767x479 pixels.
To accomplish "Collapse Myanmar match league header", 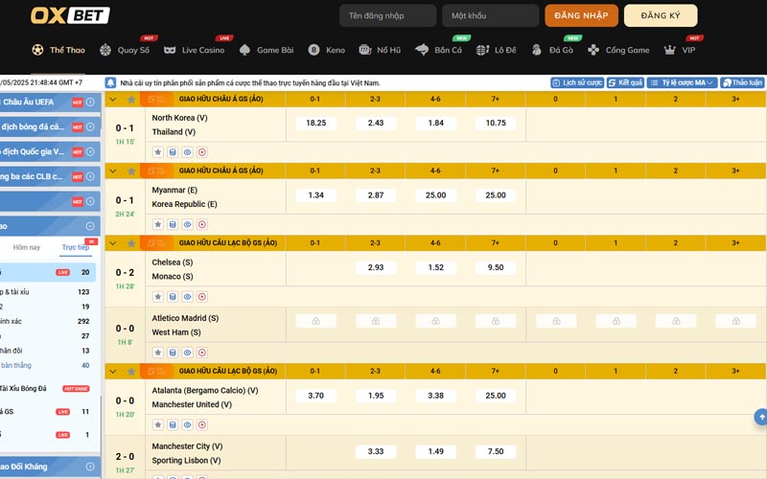I will (x=113, y=171).
